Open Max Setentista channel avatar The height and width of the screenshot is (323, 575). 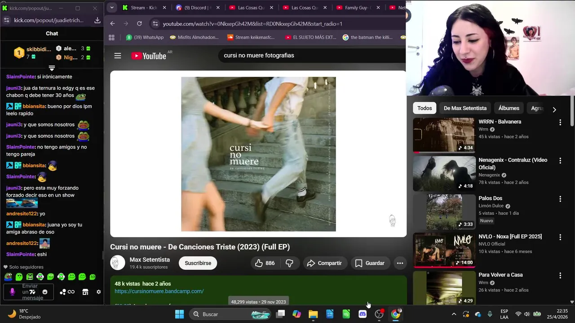118,263
